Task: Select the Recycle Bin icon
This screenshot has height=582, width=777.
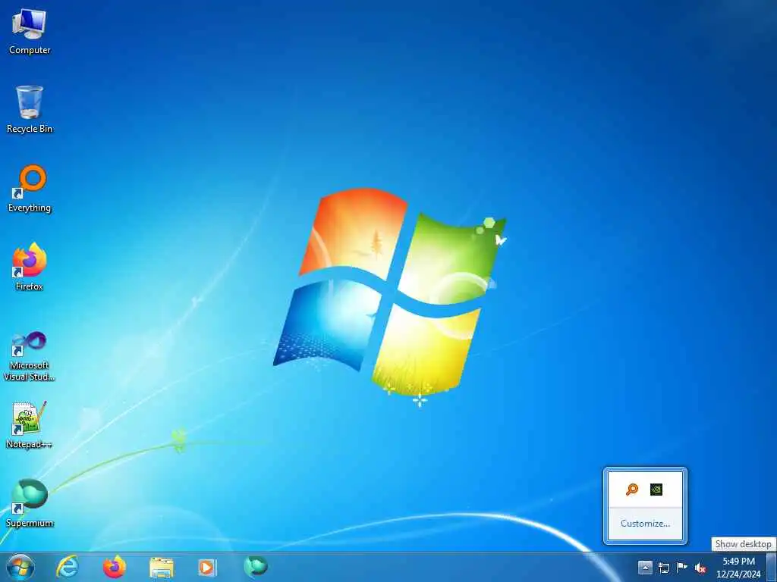Action: (x=30, y=109)
